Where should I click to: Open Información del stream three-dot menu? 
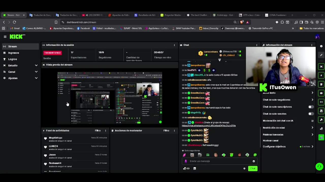(312, 45)
